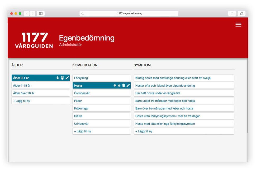Click the 1177 Vårdguiden logo
This screenshot has height=171, width=256.
pyautogui.click(x=34, y=40)
